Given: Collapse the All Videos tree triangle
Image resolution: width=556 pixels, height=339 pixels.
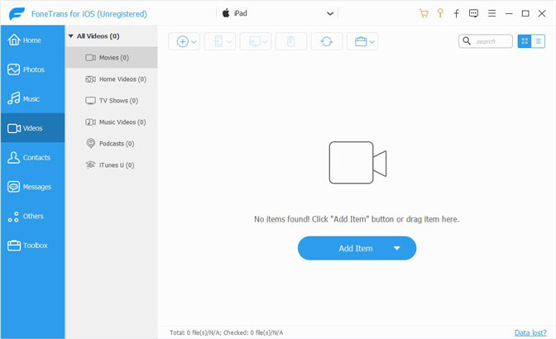Looking at the screenshot, I should click(x=71, y=36).
